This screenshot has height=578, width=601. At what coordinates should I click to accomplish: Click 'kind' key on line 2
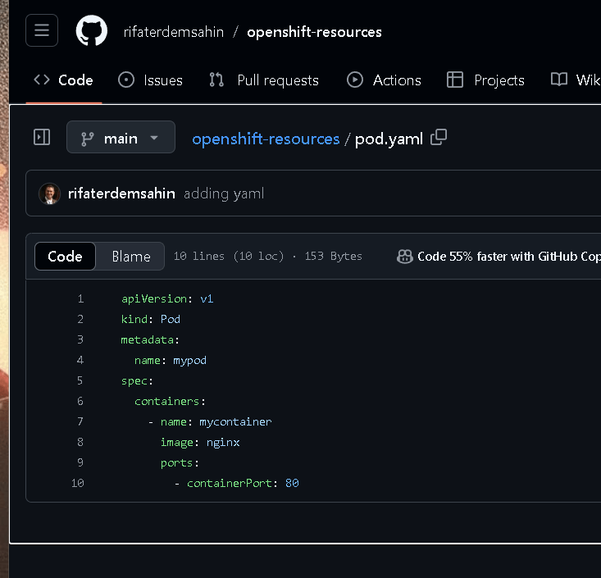pyautogui.click(x=134, y=319)
